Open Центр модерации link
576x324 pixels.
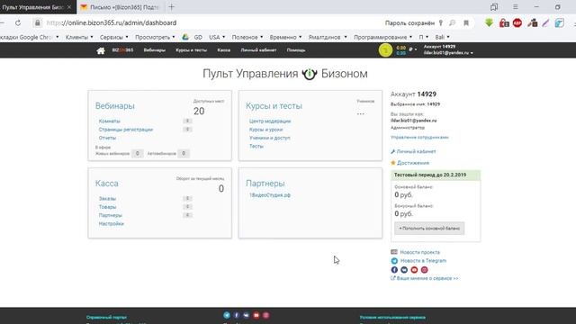(x=270, y=121)
